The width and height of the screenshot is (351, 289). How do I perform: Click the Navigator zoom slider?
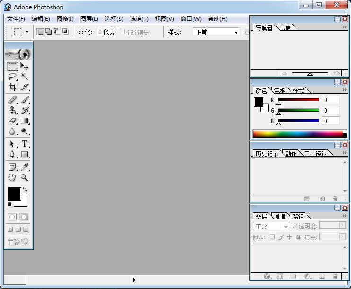[310, 73]
